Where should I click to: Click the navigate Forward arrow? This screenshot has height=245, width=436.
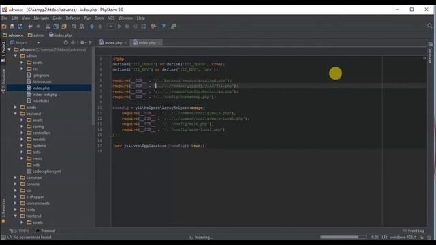click(100, 27)
